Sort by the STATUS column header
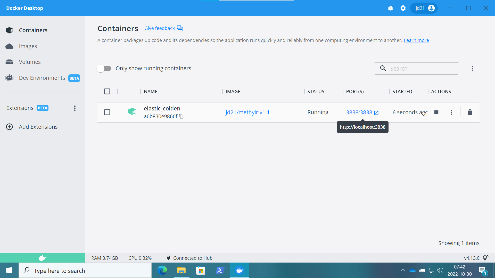The width and height of the screenshot is (495, 278). tap(316, 91)
